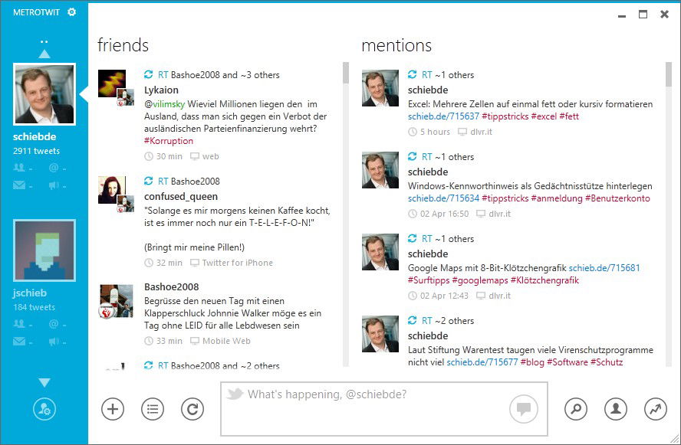
Task: Click 'Twitter for iPhone' source label
Action: tap(238, 263)
